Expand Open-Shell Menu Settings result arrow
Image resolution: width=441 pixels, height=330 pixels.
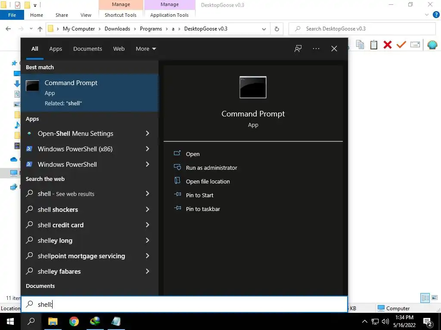(x=147, y=133)
